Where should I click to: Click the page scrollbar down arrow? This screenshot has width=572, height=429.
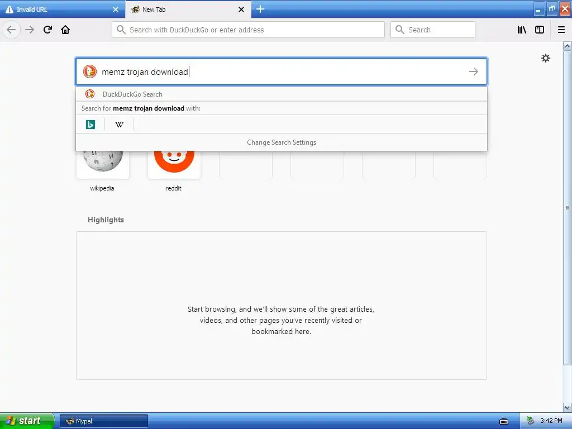coord(567,407)
